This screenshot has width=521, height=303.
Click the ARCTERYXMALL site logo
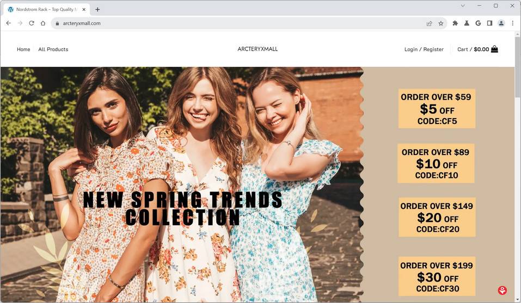click(x=258, y=49)
